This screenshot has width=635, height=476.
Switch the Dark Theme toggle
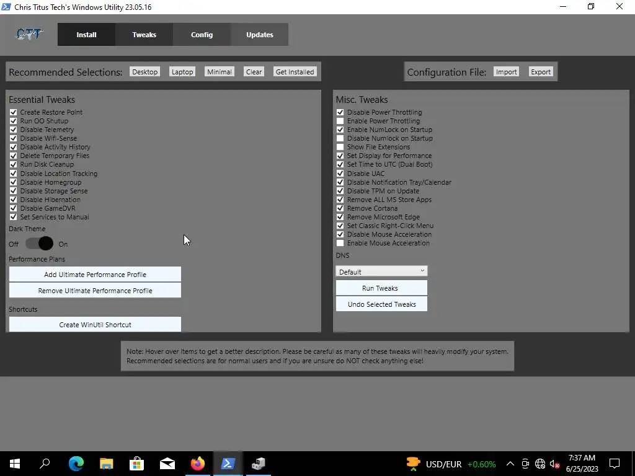(39, 244)
